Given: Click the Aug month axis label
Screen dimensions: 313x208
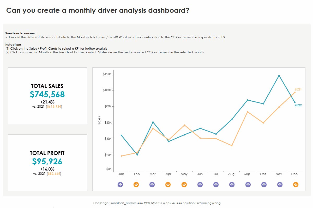Looking at the screenshot, I should (x=232, y=174).
